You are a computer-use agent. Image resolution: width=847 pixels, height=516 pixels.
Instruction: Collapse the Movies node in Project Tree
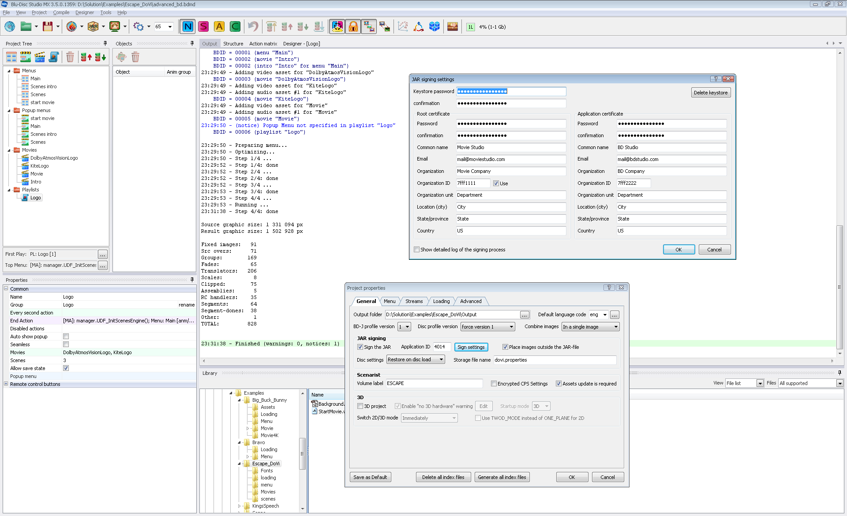tap(9, 150)
